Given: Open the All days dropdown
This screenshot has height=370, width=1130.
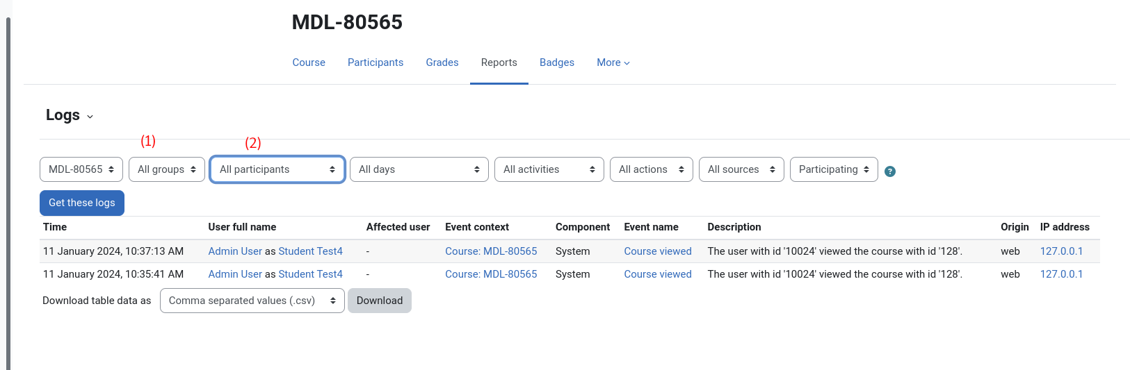Looking at the screenshot, I should click(419, 169).
